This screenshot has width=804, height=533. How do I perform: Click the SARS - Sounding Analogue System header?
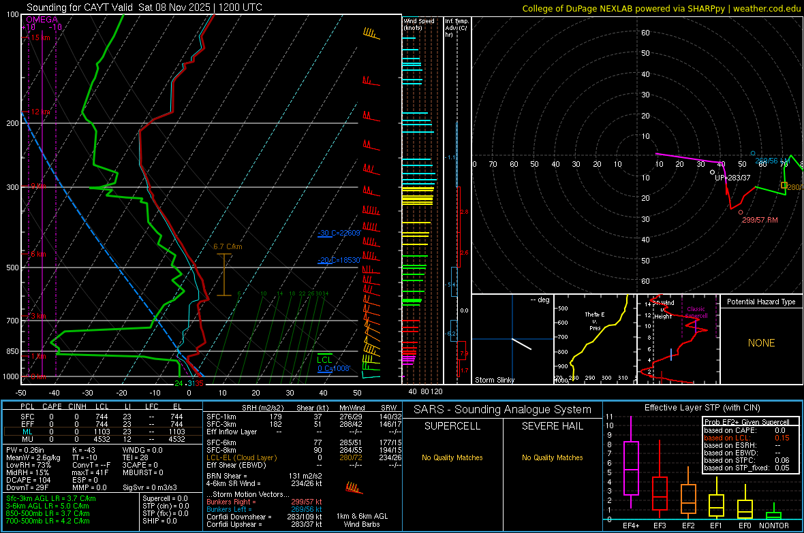(502, 410)
